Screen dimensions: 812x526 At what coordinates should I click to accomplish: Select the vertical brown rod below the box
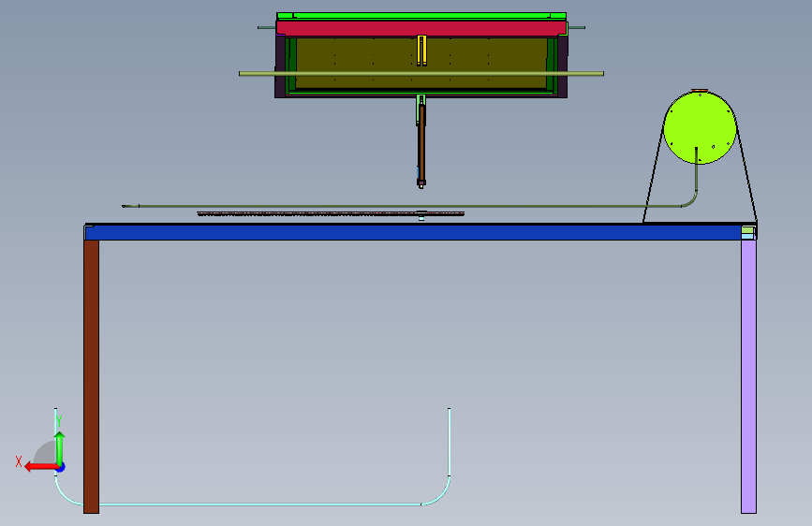tap(421, 142)
